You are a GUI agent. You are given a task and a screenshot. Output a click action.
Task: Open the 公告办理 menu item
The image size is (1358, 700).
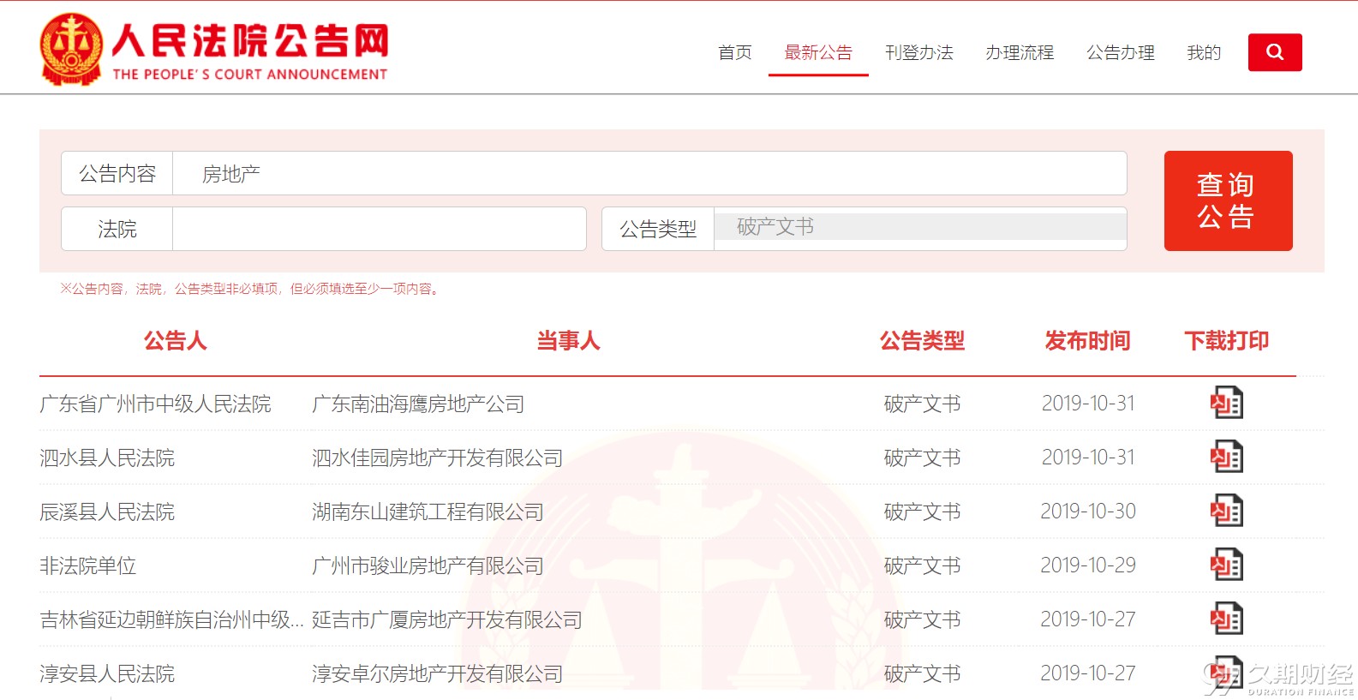[x=1120, y=52]
